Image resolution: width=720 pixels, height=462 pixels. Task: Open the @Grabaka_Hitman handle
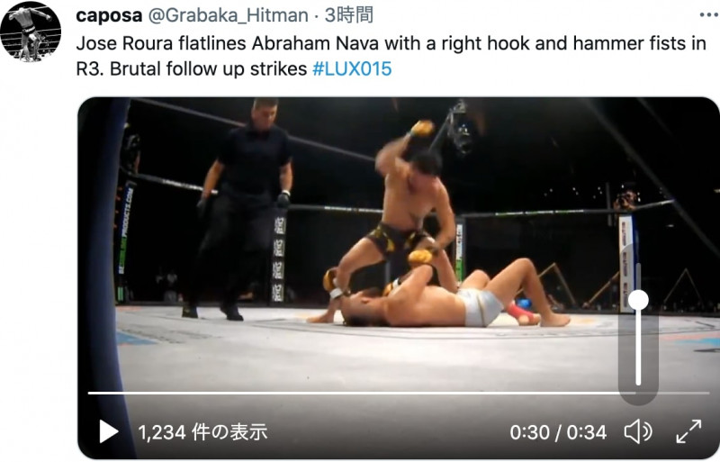tap(229, 15)
